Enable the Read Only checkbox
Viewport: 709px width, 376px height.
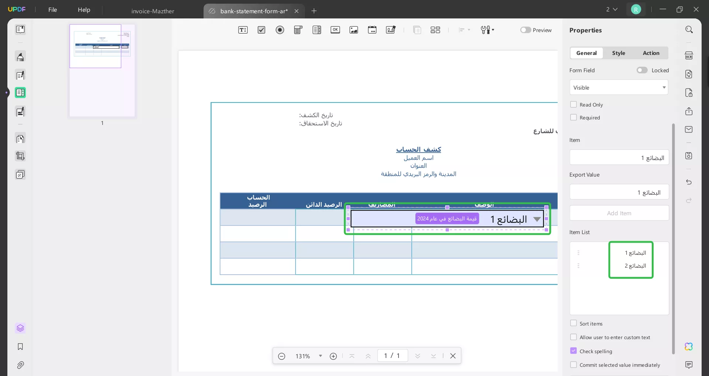[574, 105]
